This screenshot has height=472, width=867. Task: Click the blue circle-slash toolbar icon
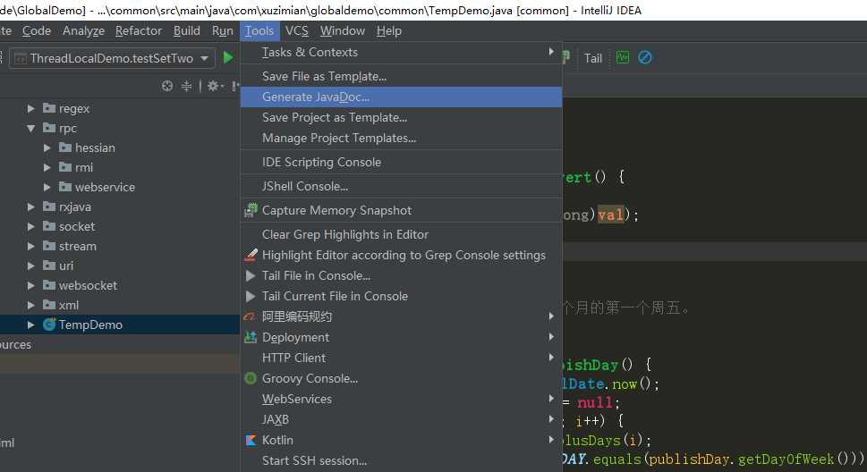[645, 57]
